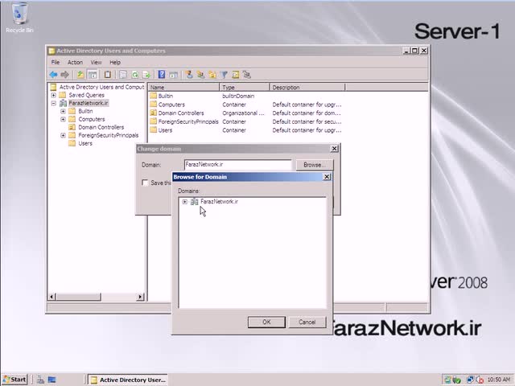Click the Create New Organizational Unit icon

click(212, 75)
